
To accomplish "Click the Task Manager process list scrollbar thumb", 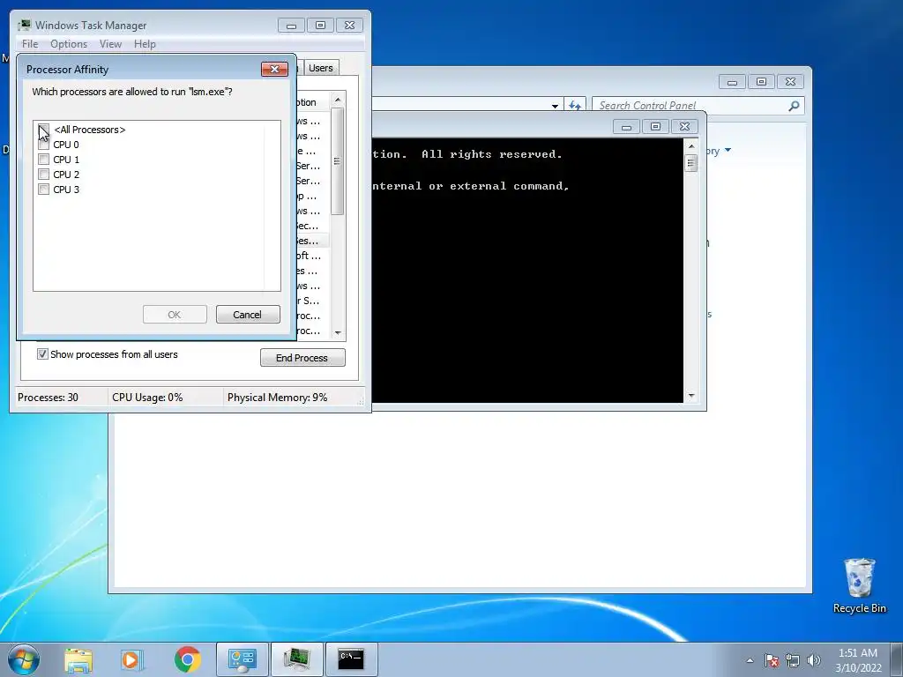I will point(338,161).
